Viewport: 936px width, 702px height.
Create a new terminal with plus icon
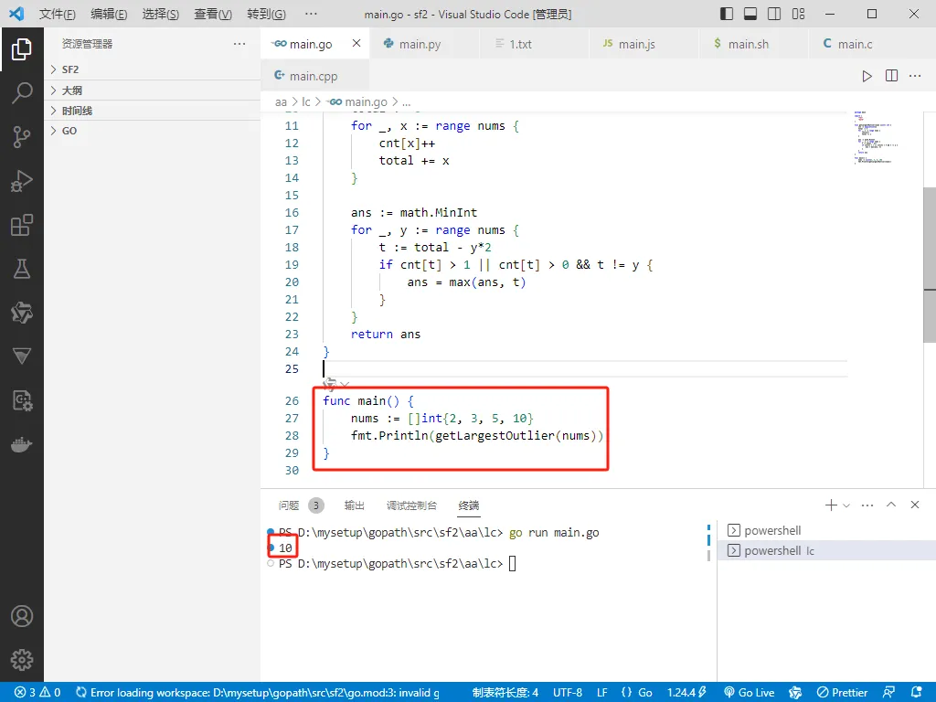tap(830, 505)
